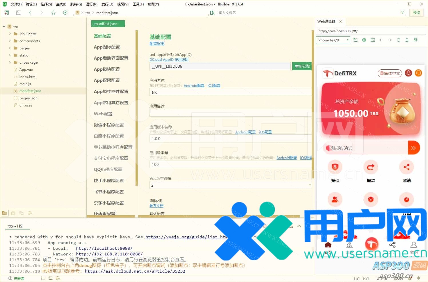Toggle the lock icon in browser toolbar
The height and width of the screenshot is (282, 428).
(x=407, y=40)
